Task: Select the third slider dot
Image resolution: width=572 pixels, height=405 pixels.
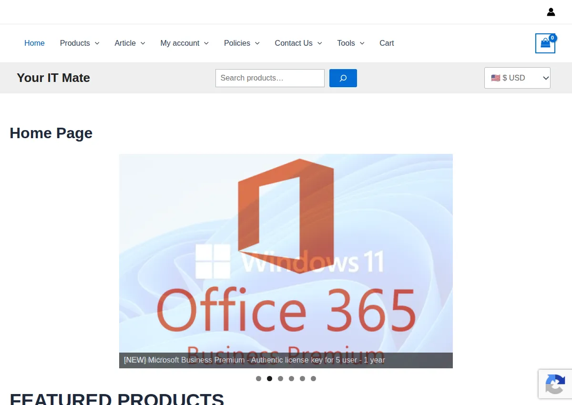Action: click(x=280, y=379)
